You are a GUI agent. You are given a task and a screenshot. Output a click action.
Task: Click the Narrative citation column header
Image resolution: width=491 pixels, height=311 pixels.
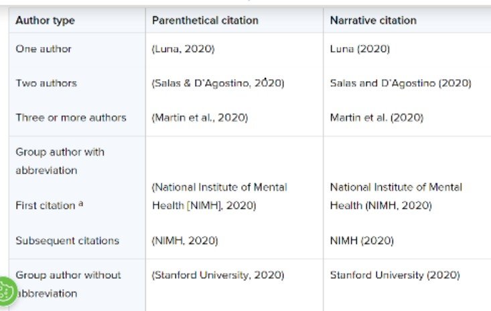[373, 21]
